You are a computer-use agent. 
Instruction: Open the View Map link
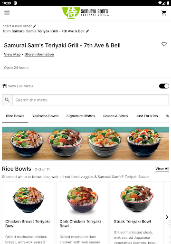point(12,54)
